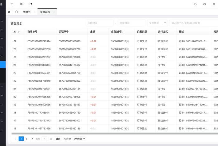Go to previous page arrow in pagination
The width and height of the screenshot is (218, 146).
(x=15, y=139)
